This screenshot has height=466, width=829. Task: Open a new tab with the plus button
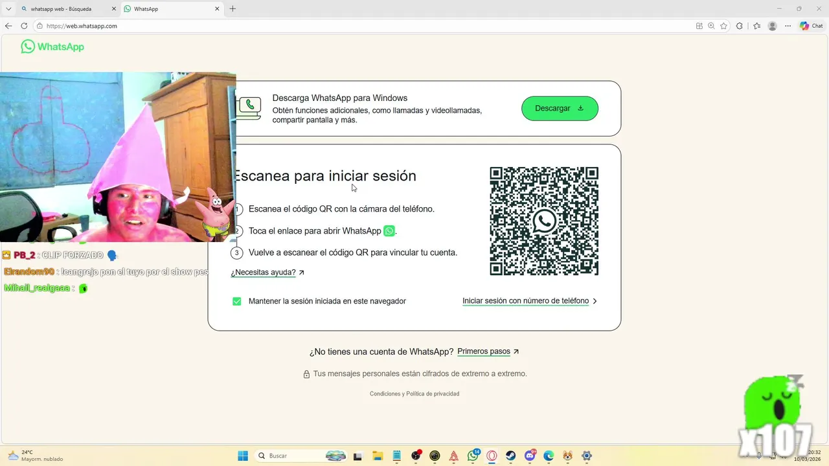[233, 9]
